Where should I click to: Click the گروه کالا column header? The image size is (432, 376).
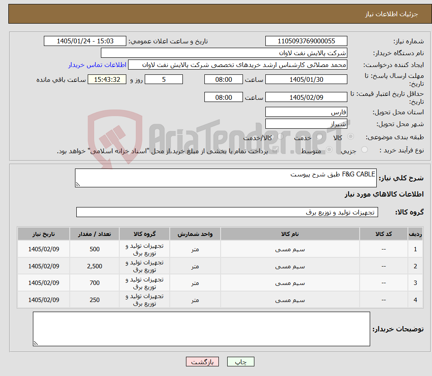click(144, 234)
